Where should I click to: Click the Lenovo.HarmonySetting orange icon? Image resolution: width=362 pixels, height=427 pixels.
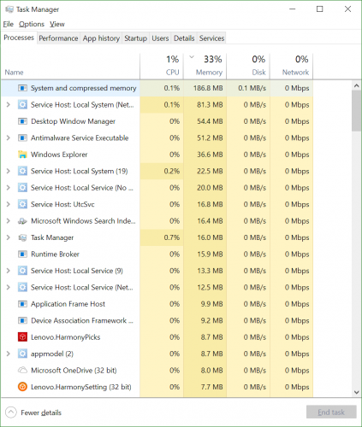22,387
